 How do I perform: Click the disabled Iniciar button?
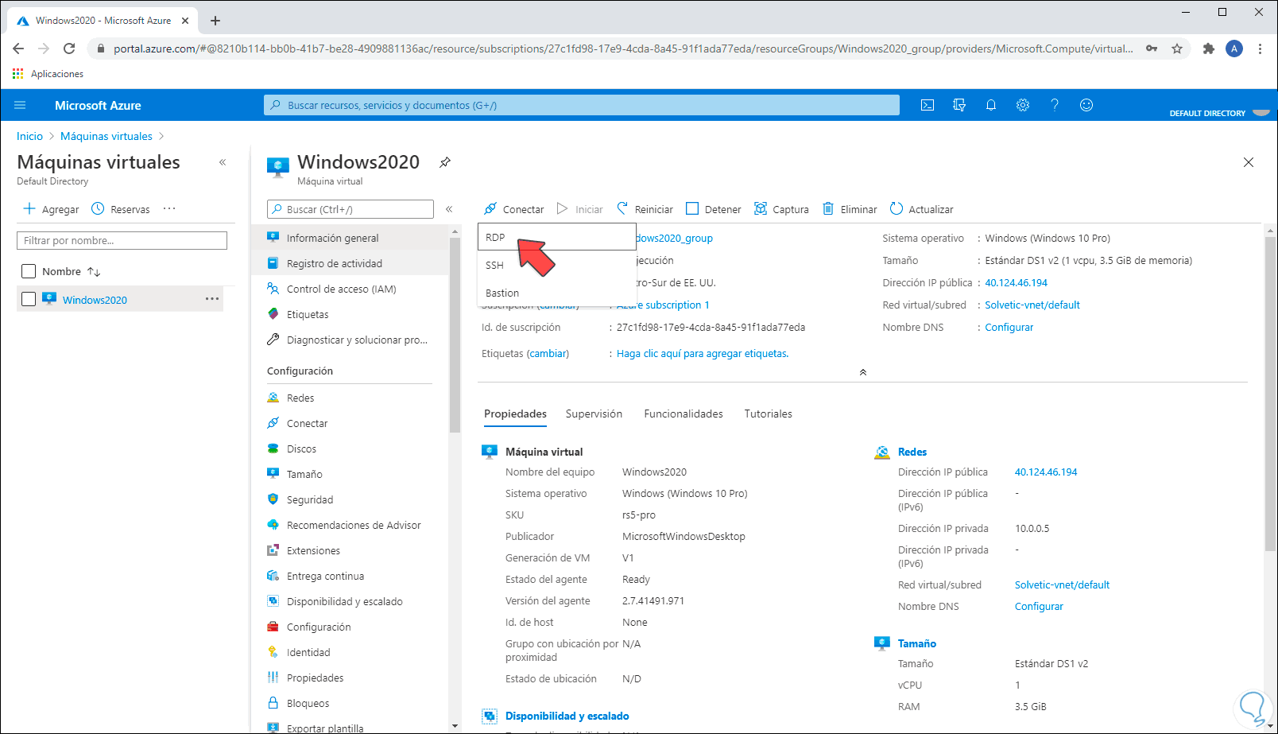tap(580, 209)
